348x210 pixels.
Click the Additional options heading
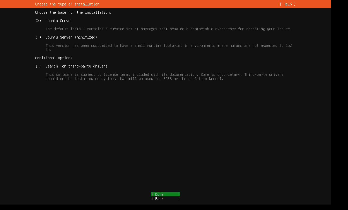[54, 58]
